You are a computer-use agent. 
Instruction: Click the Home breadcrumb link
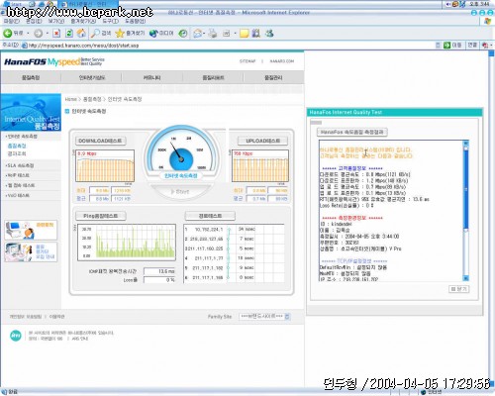click(70, 99)
